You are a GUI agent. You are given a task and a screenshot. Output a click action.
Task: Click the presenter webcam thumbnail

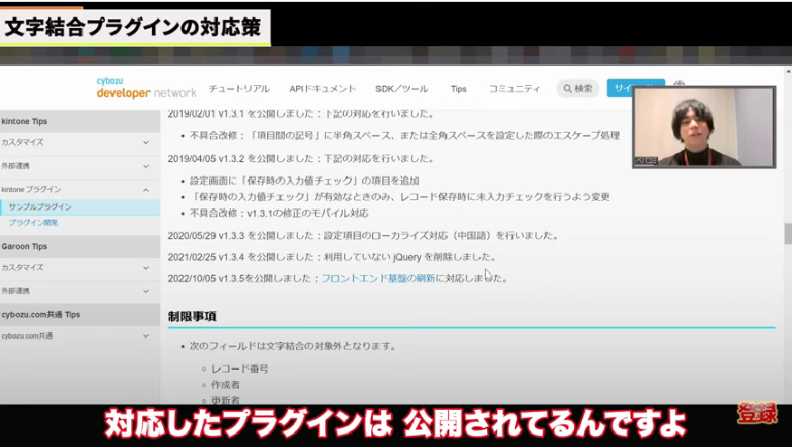704,127
